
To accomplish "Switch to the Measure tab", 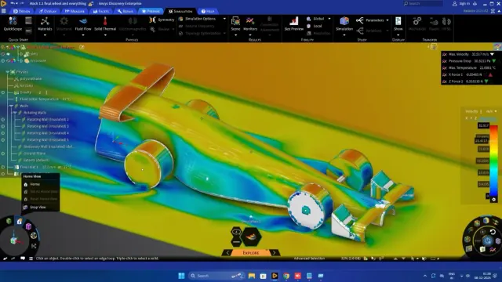I will point(75,11).
